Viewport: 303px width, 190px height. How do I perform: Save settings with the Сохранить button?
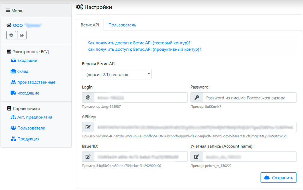(x=278, y=177)
